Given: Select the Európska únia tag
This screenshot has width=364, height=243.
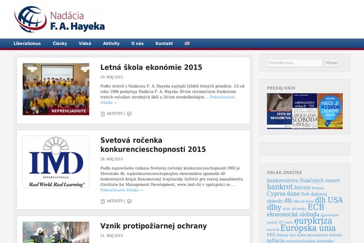Looking at the screenshot, I should (x=308, y=228).
